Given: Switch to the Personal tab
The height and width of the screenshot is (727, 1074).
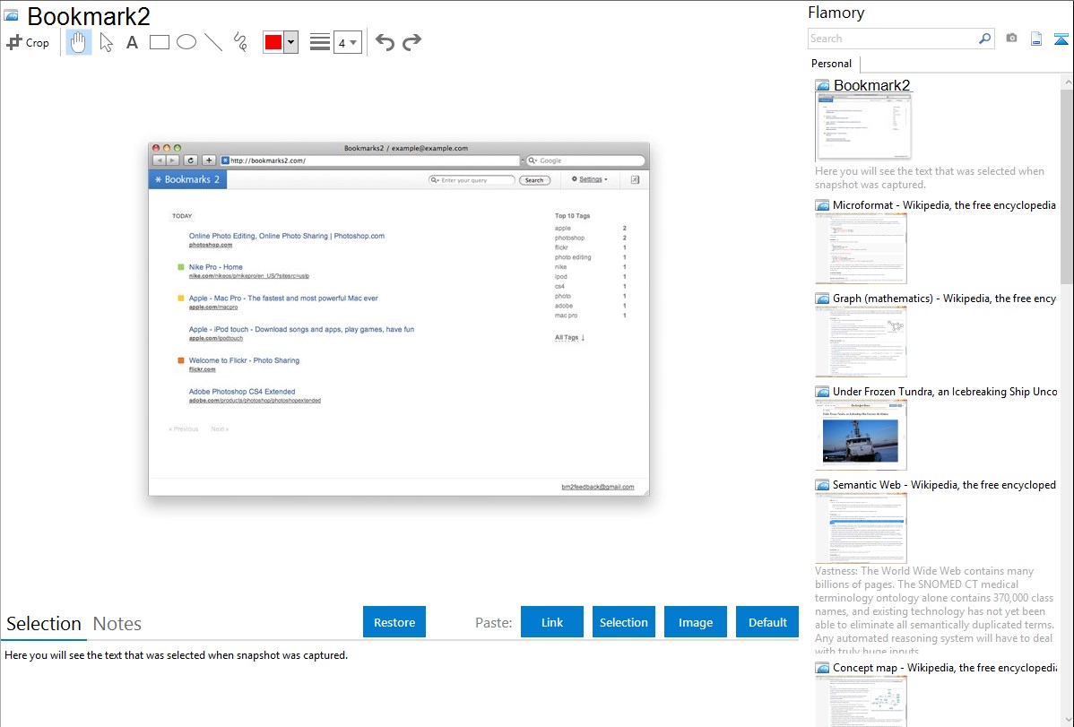Looking at the screenshot, I should 832,64.
